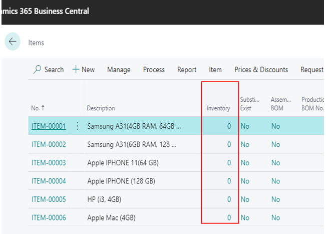The height and width of the screenshot is (234, 326).
Task: Open item ITEM-00001 link
Action: pos(49,126)
